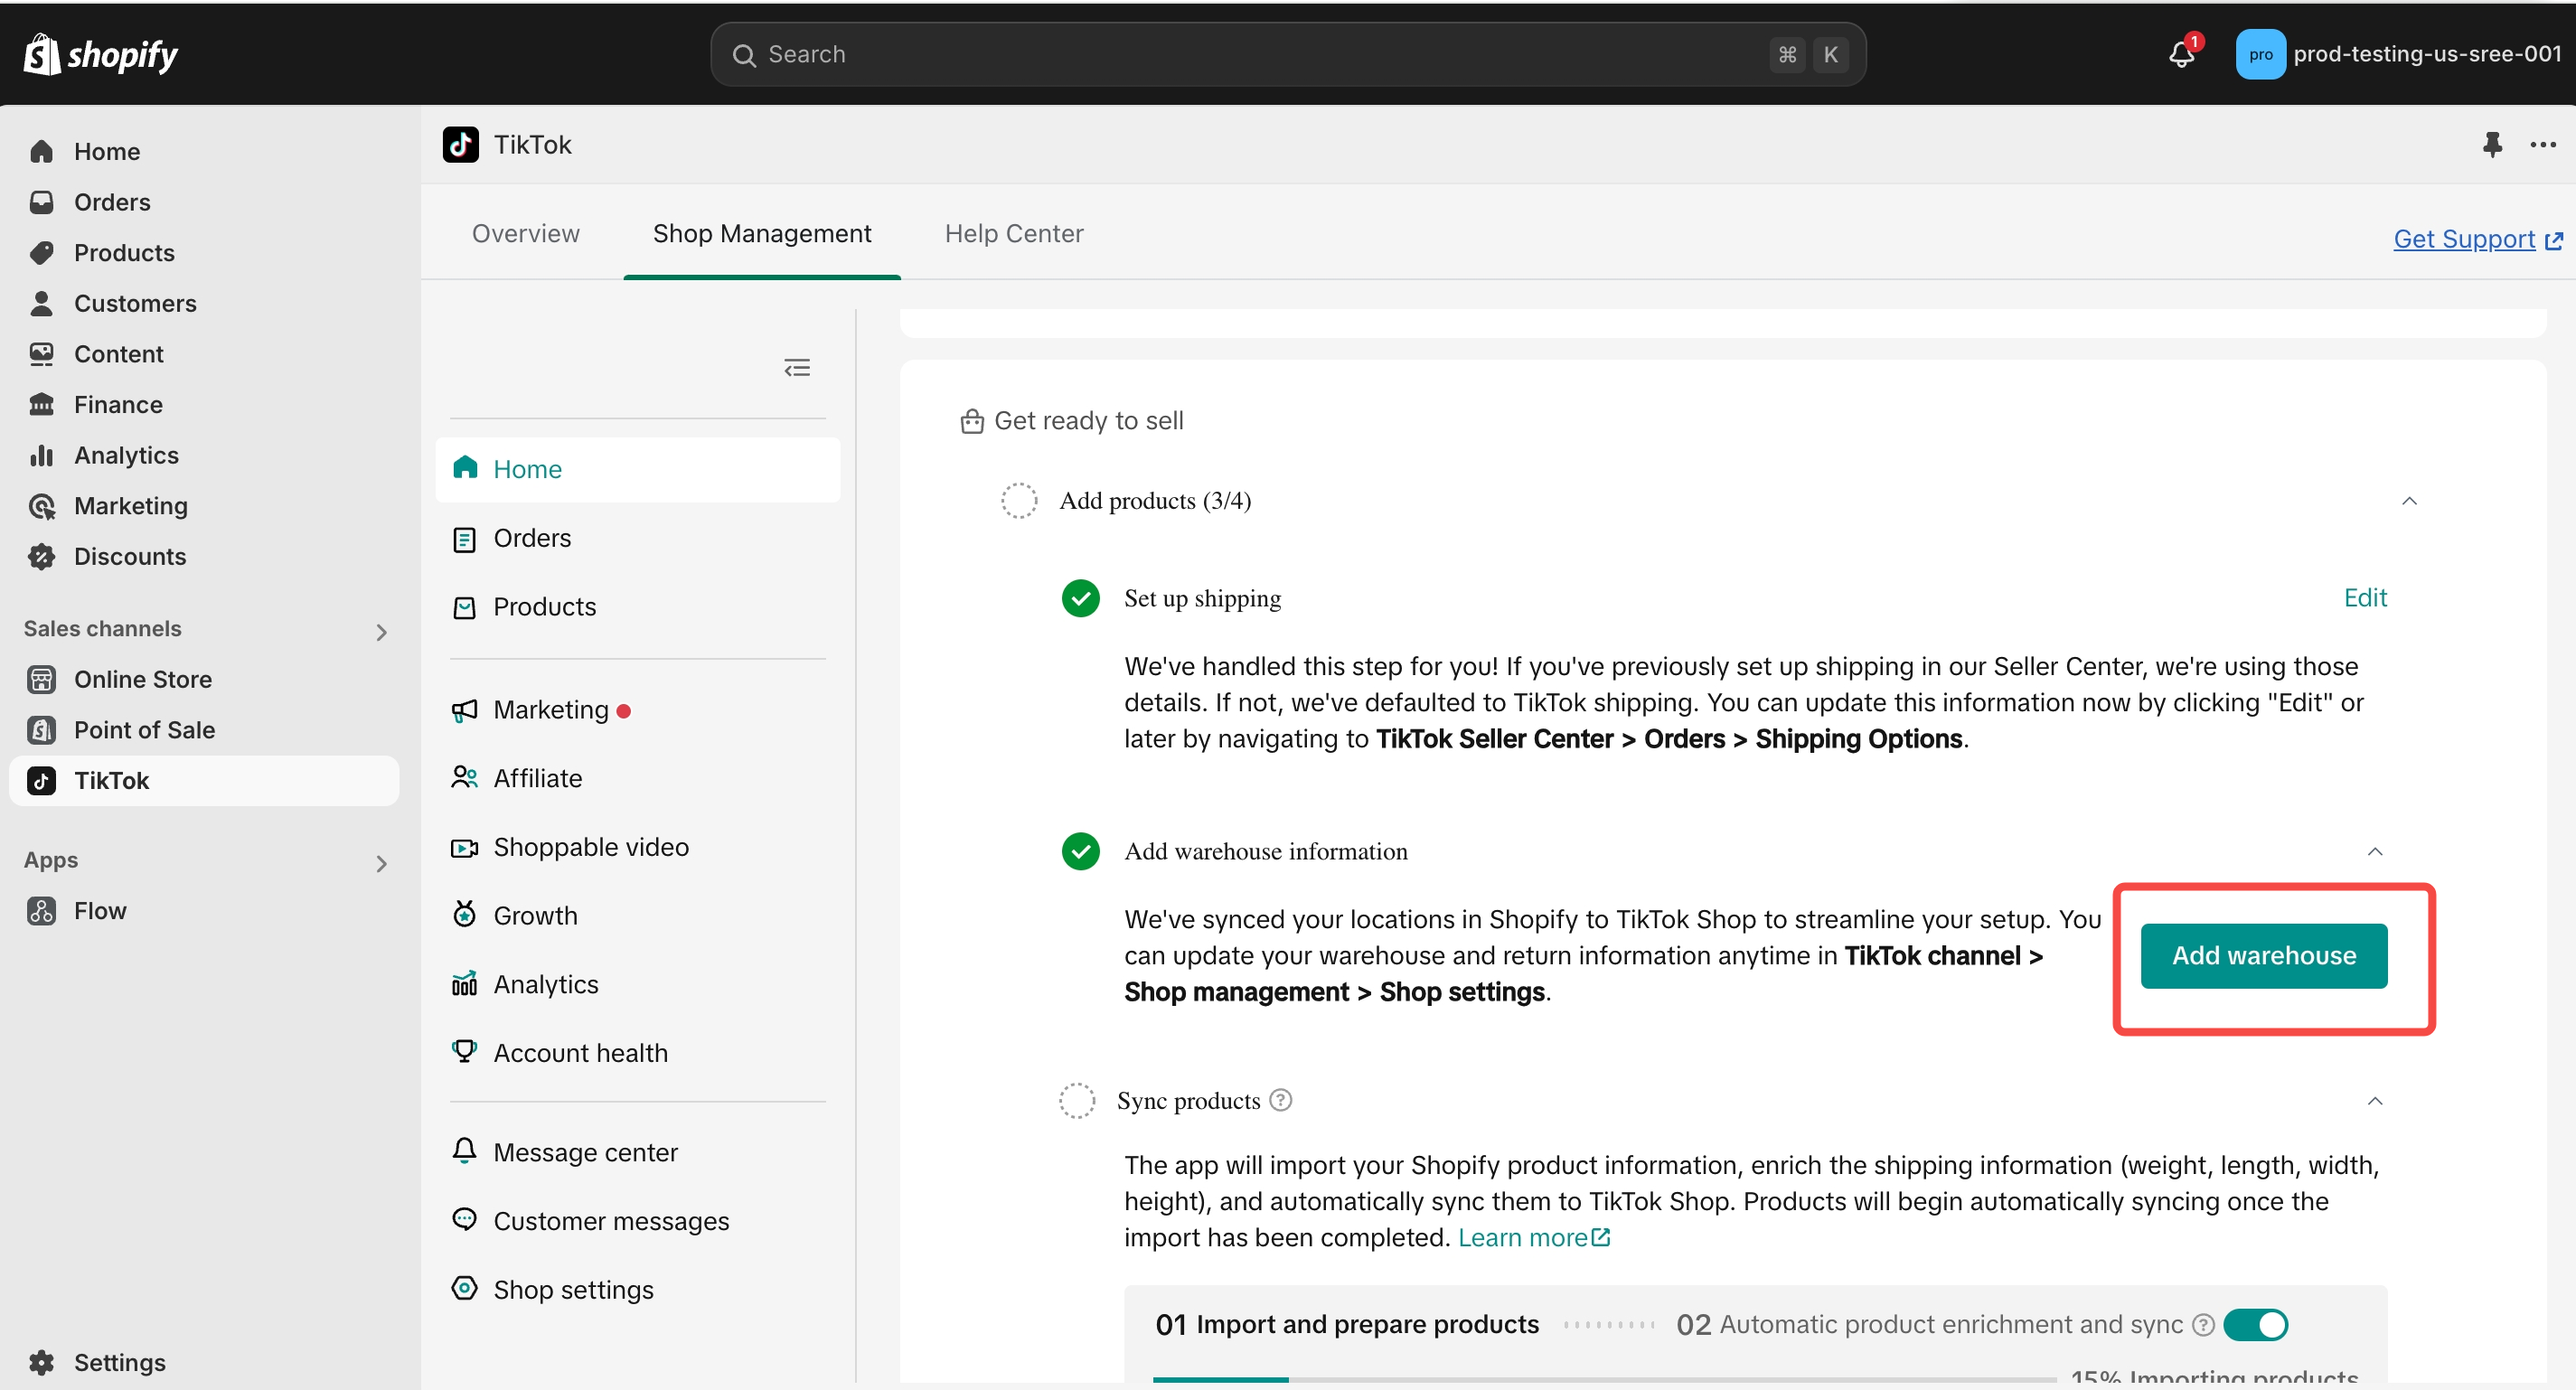Open the Message center
Screen dimensions: 2576x1390
(x=585, y=1152)
